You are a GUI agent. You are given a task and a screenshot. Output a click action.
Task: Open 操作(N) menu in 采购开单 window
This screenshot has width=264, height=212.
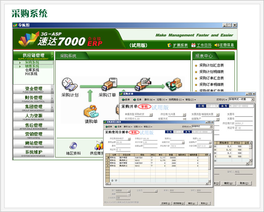pos(149,100)
